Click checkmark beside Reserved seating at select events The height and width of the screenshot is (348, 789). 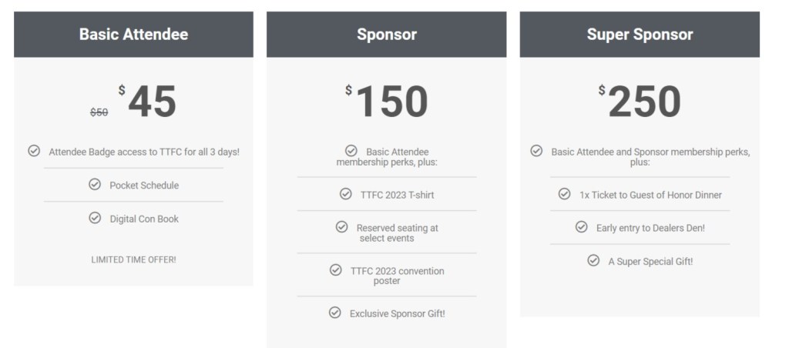tap(341, 227)
